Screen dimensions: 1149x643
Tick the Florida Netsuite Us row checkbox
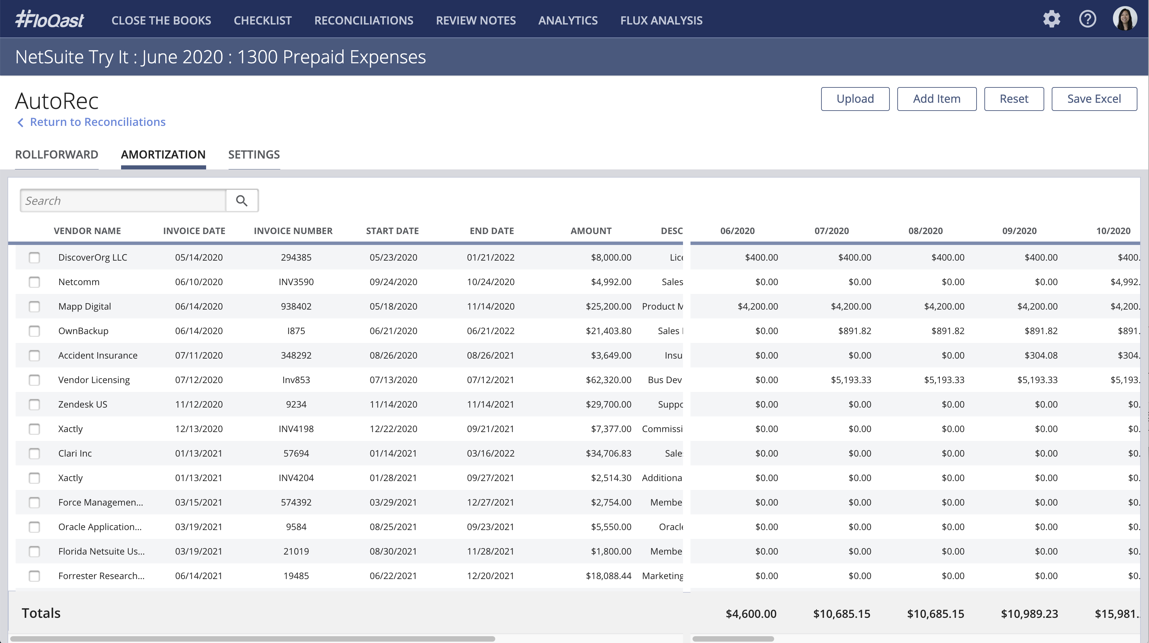click(x=34, y=551)
